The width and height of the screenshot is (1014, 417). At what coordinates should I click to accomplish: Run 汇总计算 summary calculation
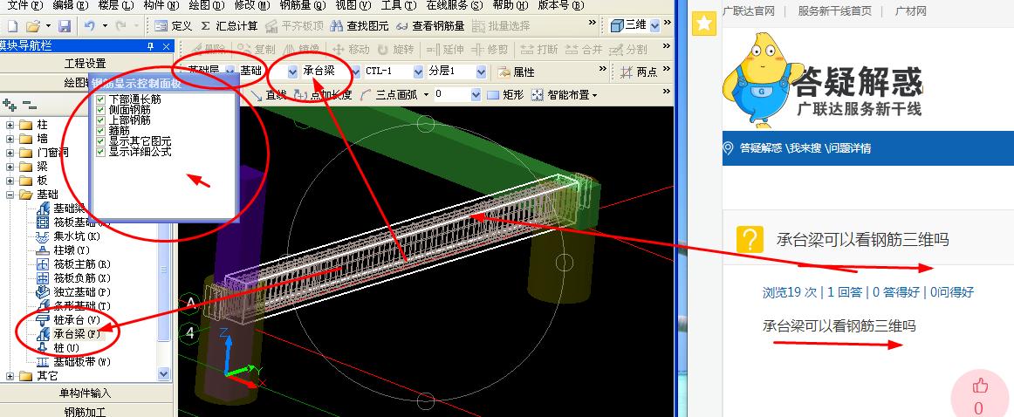pos(229,26)
